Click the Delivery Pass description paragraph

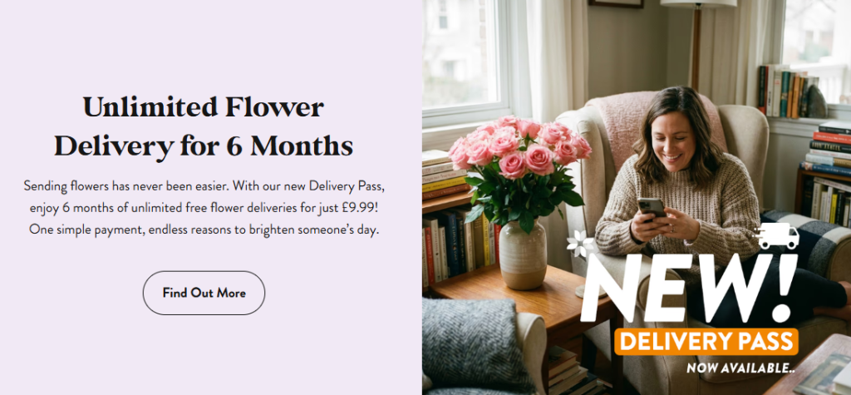click(204, 208)
